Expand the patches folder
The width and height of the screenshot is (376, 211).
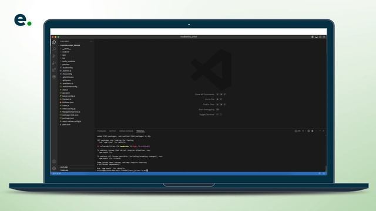(x=66, y=64)
